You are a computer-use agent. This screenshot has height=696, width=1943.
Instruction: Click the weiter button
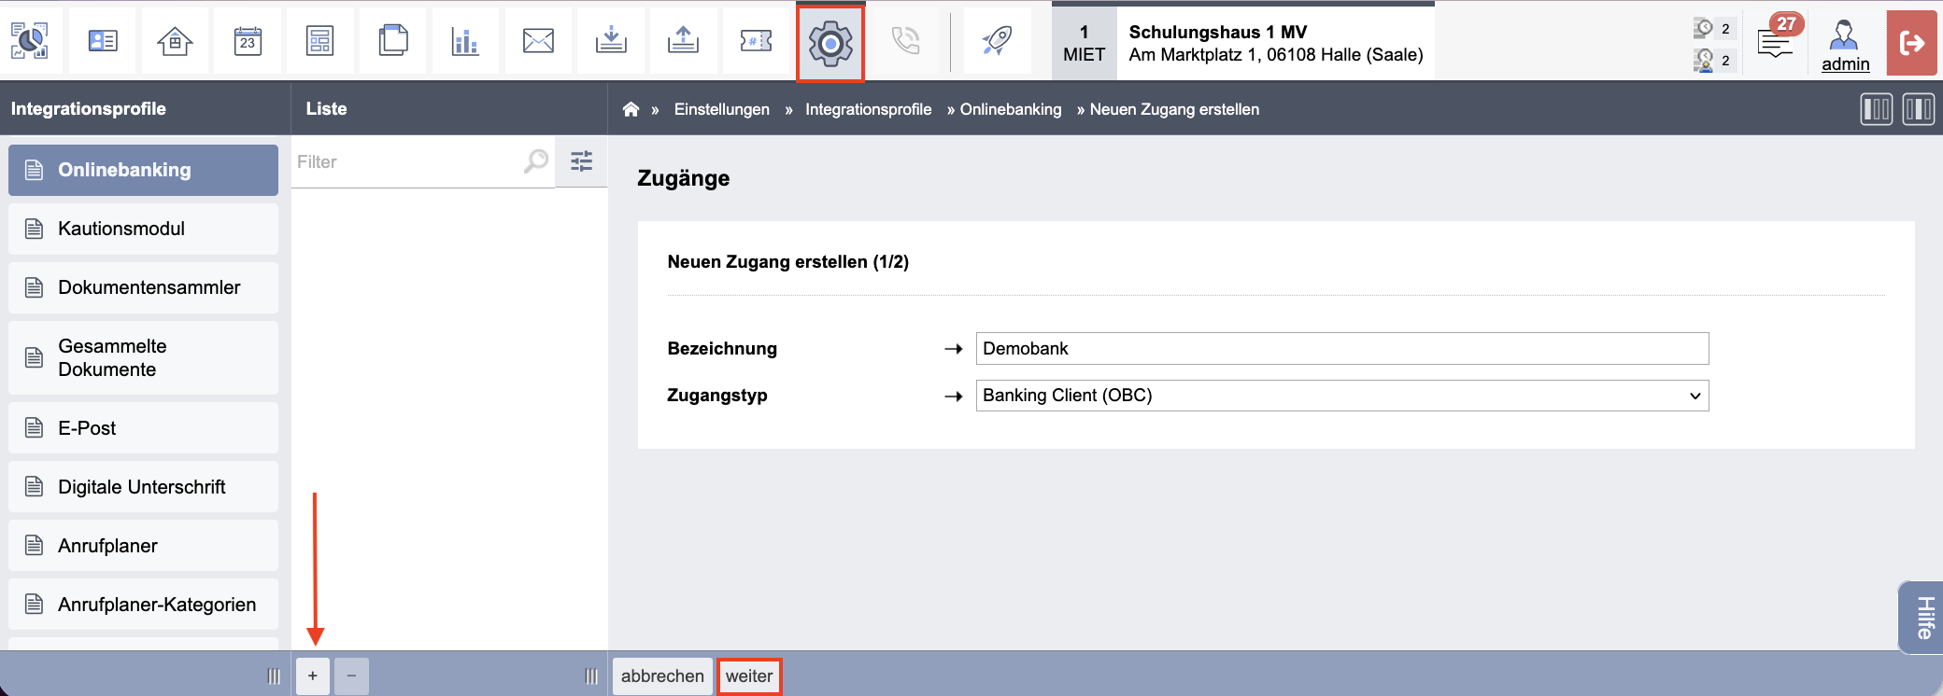749,675
